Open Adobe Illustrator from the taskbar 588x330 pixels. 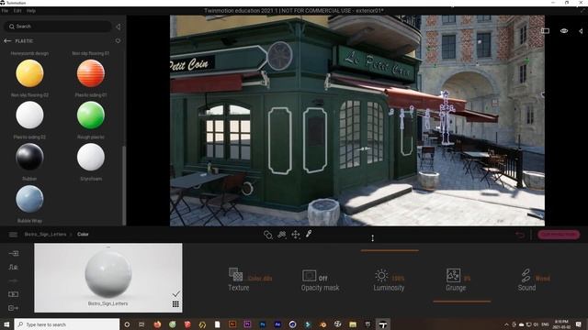point(232,324)
